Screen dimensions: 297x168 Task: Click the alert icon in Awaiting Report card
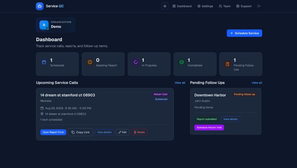pyautogui.click(x=90, y=62)
